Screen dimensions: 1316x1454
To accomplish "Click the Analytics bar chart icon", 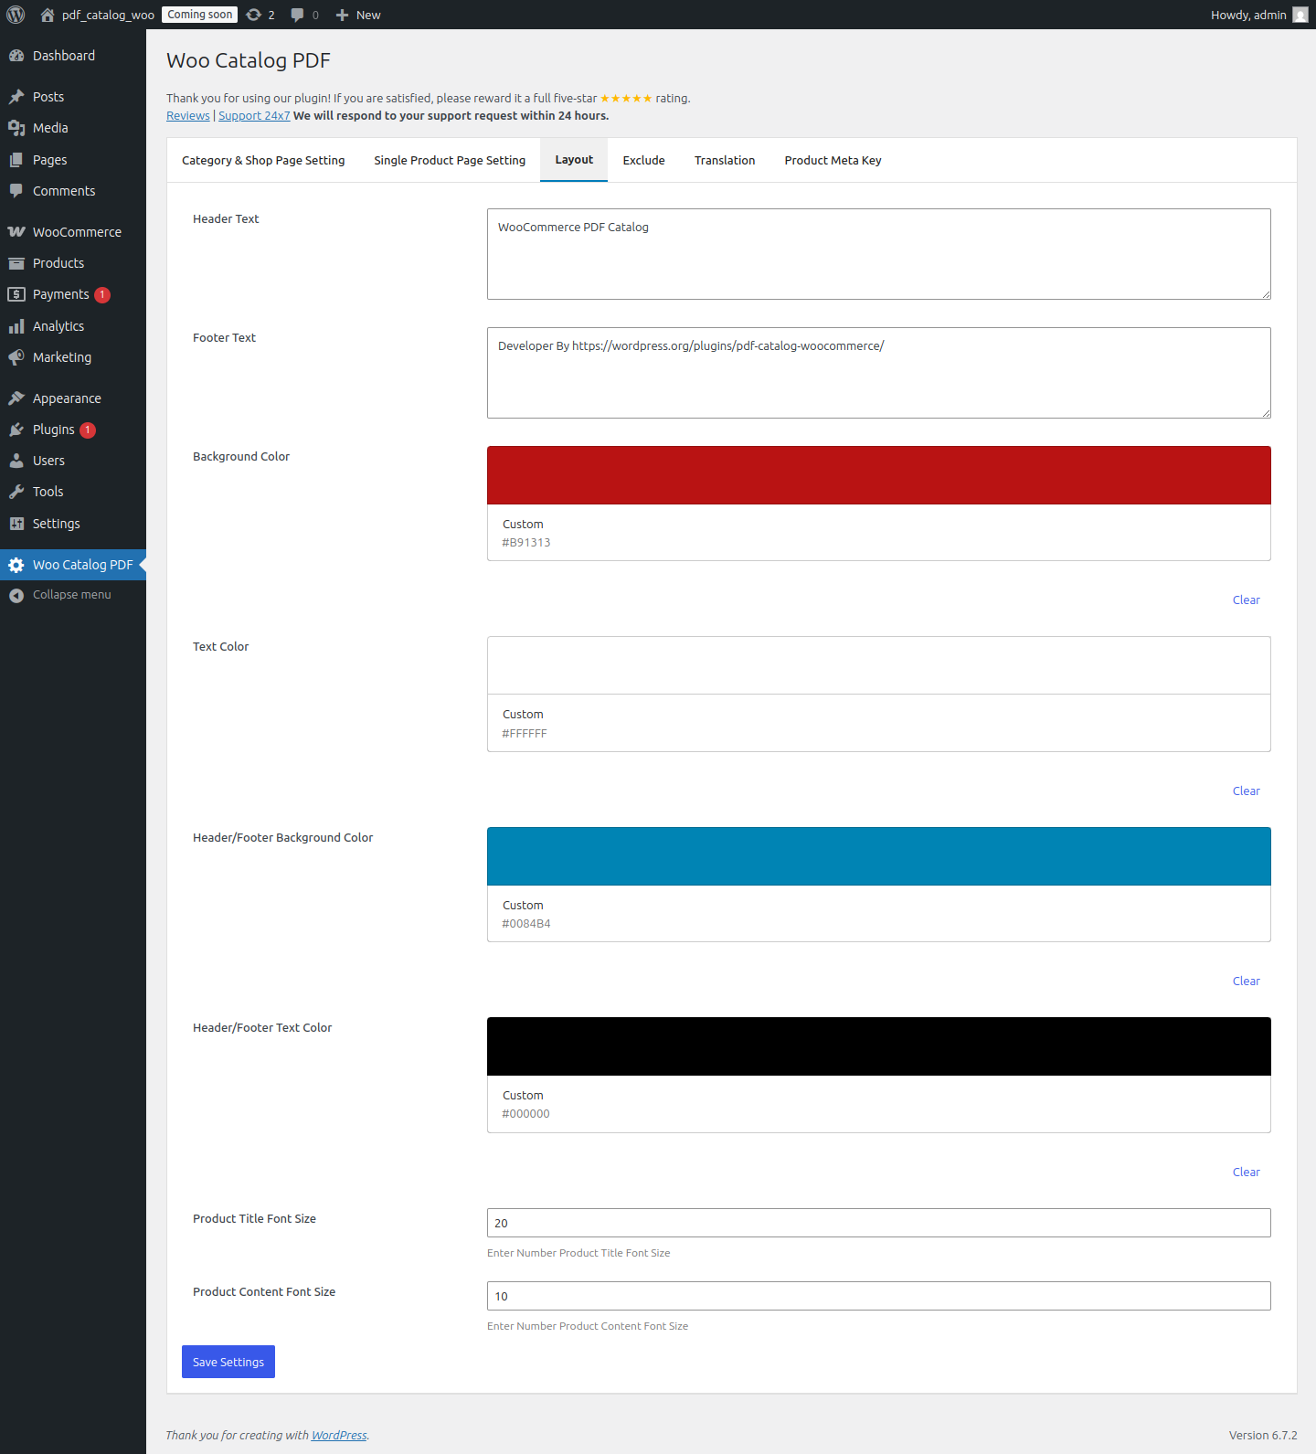I will [16, 326].
